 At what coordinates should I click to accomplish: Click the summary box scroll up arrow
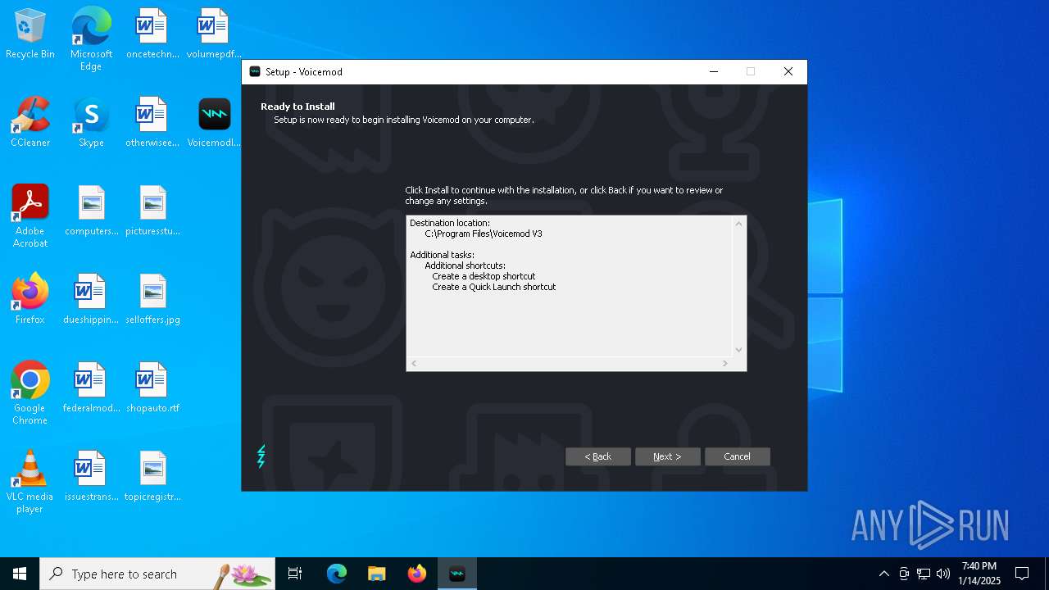click(738, 224)
